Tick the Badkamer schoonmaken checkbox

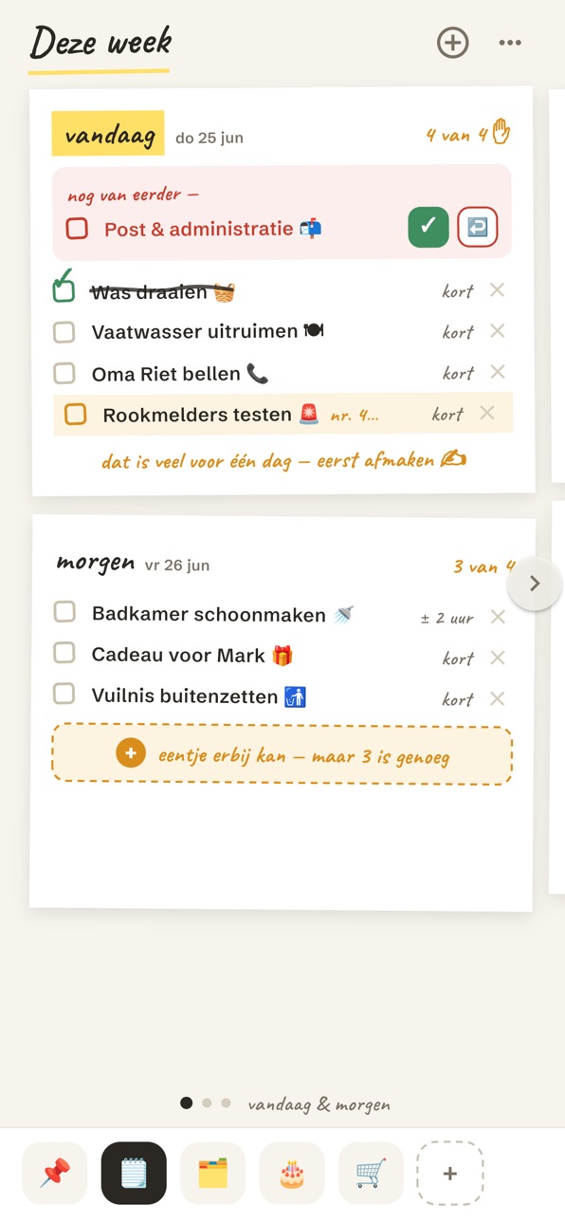[64, 612]
